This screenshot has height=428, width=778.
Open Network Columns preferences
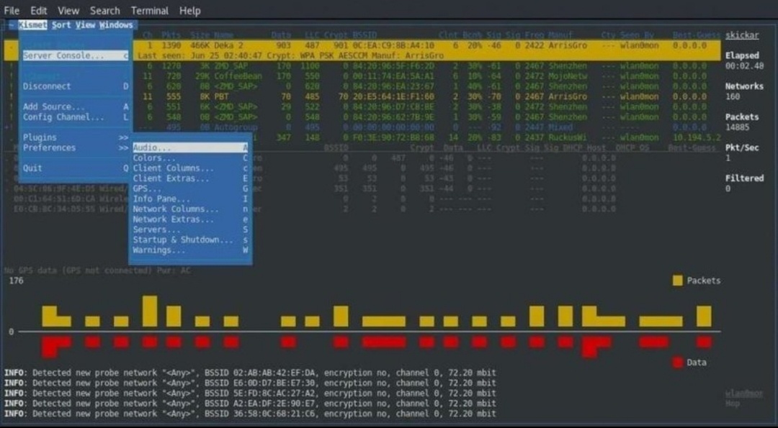click(x=190, y=209)
